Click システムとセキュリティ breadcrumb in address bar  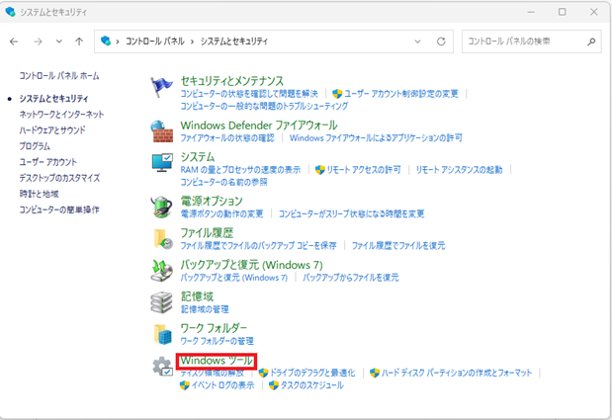234,42
